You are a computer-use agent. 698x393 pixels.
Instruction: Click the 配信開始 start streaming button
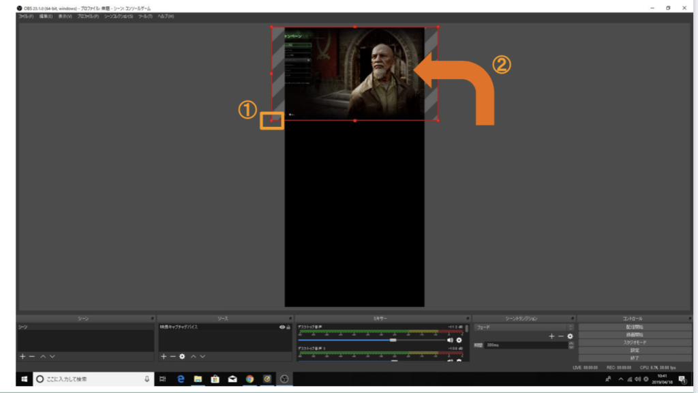click(x=635, y=327)
